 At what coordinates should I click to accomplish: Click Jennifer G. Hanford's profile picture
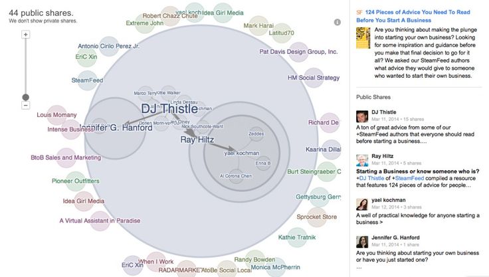[x=362, y=240]
